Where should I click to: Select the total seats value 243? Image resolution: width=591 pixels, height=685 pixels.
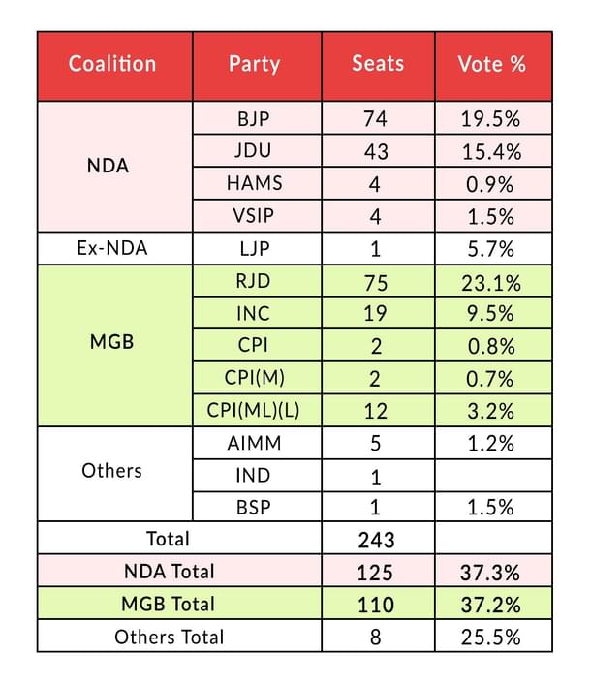377,539
